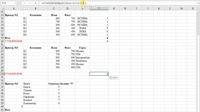Image resolution: width=200 pixels, height=112 pixels.
Task: Select row 30 header
Action: [x=2, y=74]
